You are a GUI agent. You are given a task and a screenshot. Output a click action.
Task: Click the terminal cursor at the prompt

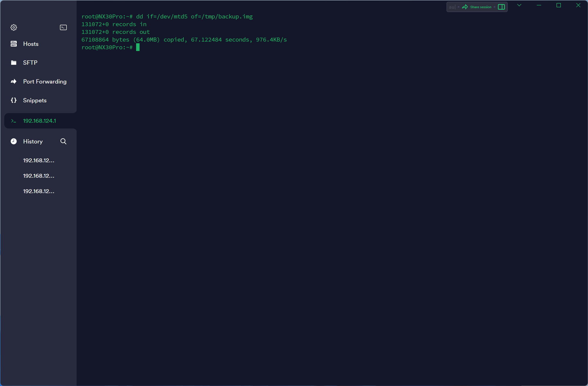tap(138, 47)
